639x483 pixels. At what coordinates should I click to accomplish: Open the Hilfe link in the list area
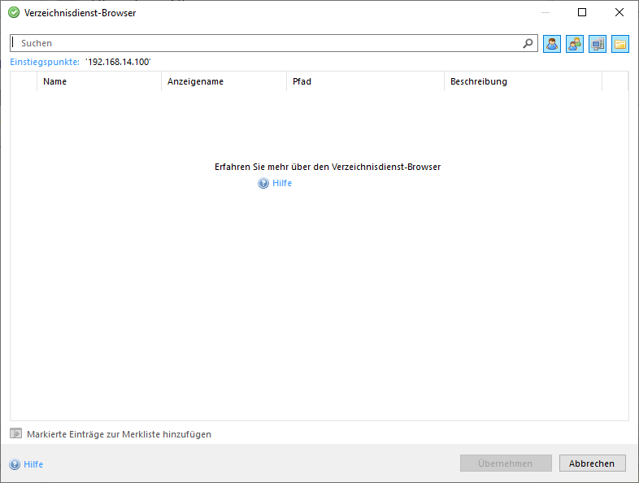(282, 184)
